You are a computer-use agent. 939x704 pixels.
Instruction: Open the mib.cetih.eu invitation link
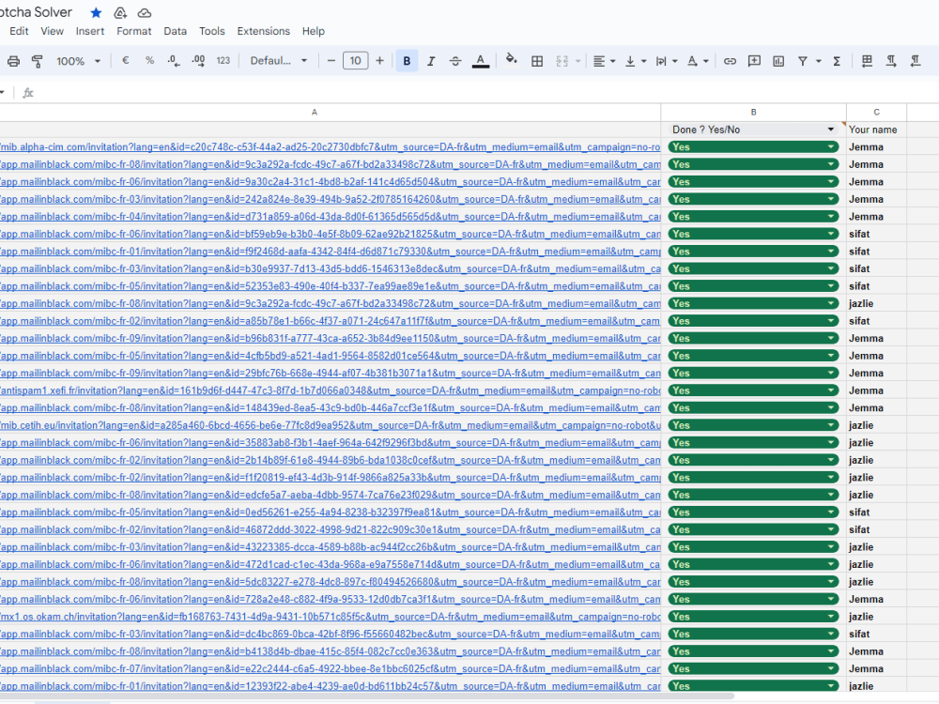330,425
